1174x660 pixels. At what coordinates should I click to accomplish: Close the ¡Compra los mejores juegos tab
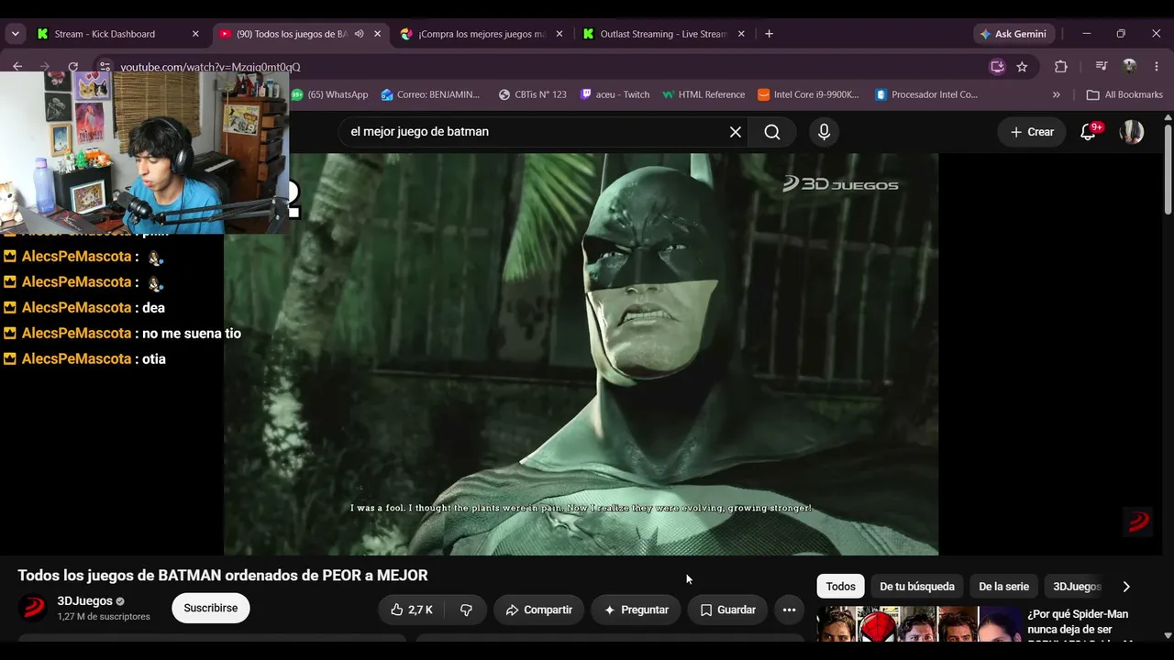click(559, 34)
